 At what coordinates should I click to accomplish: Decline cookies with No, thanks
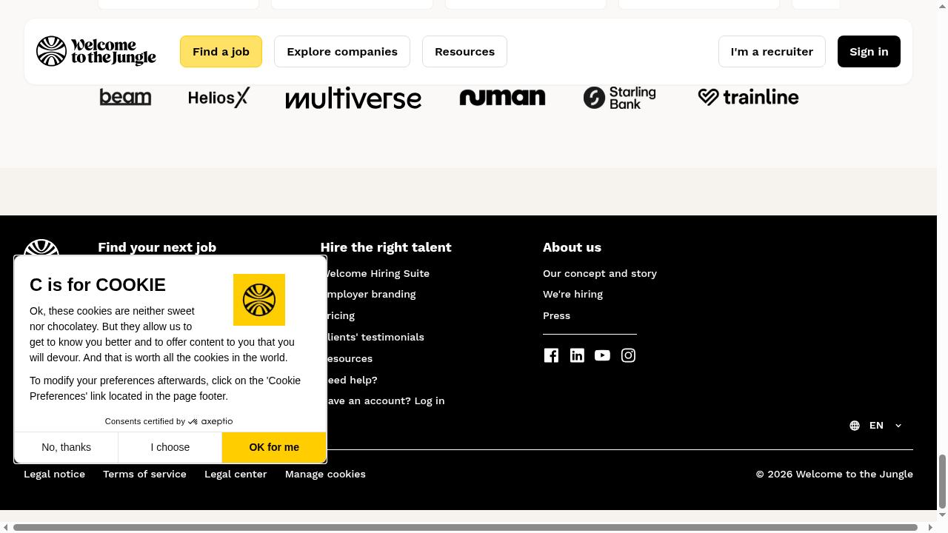(67, 447)
